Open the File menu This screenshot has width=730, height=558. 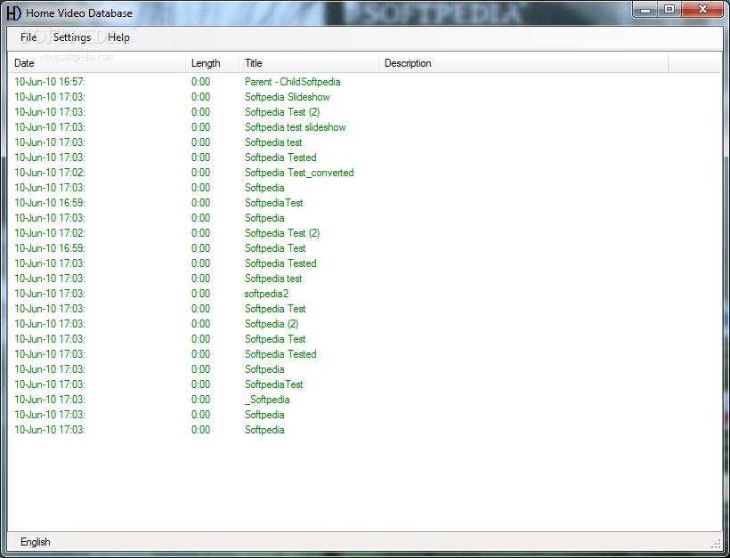[x=28, y=37]
